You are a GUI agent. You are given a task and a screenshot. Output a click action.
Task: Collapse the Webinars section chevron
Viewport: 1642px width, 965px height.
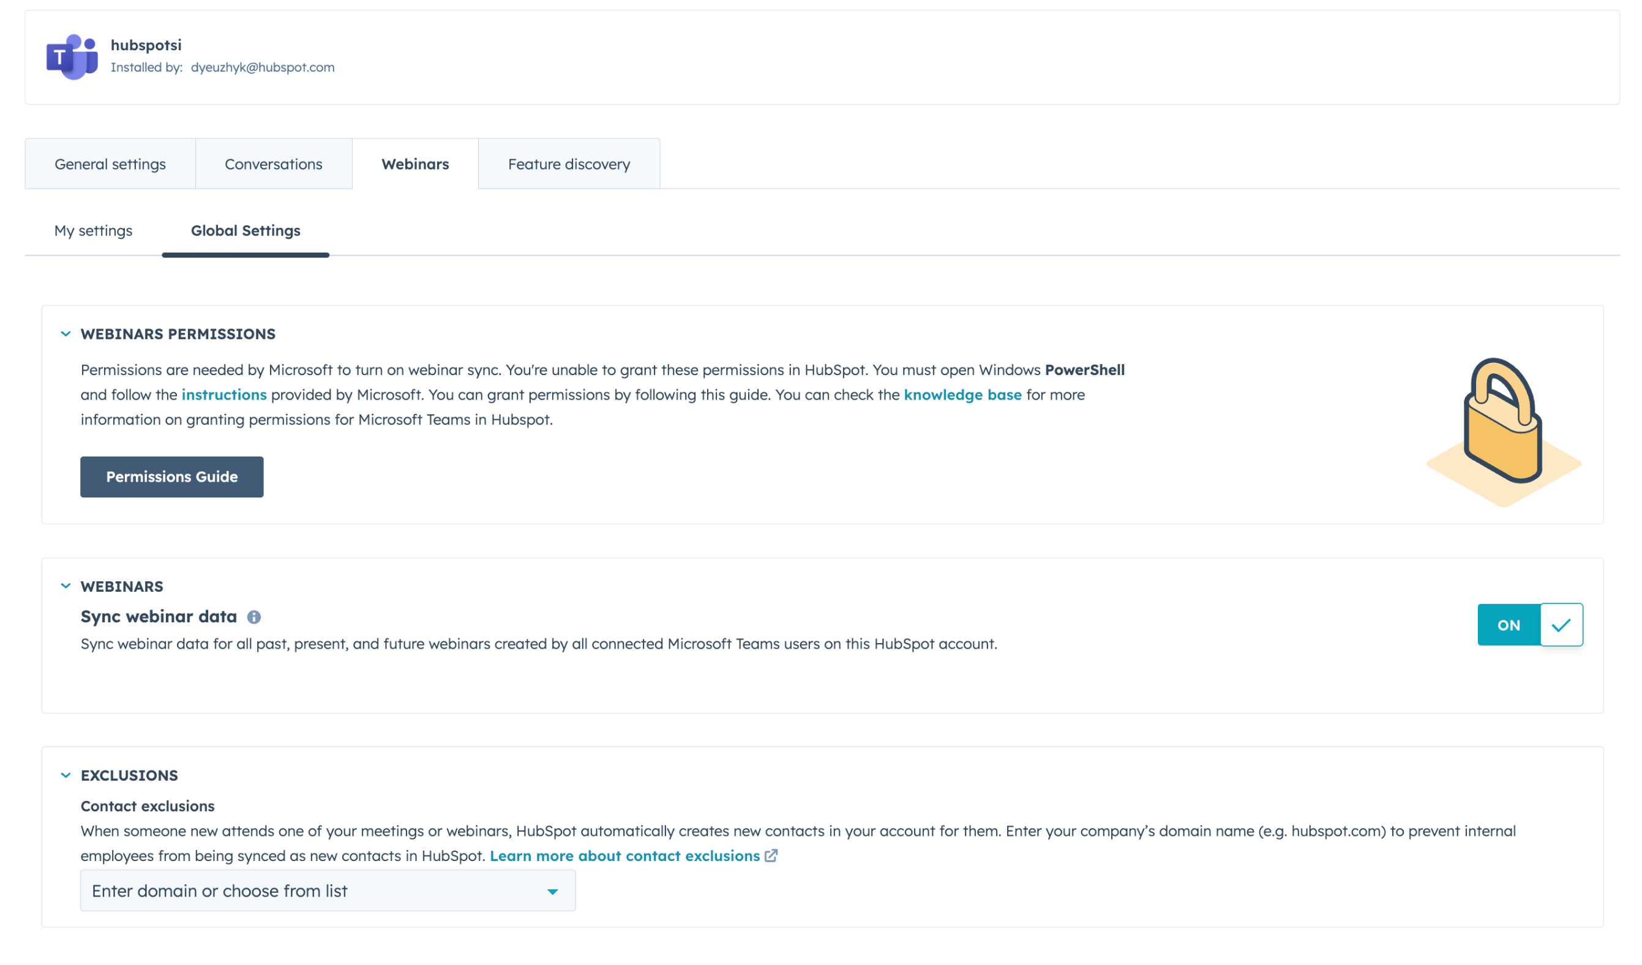tap(66, 586)
